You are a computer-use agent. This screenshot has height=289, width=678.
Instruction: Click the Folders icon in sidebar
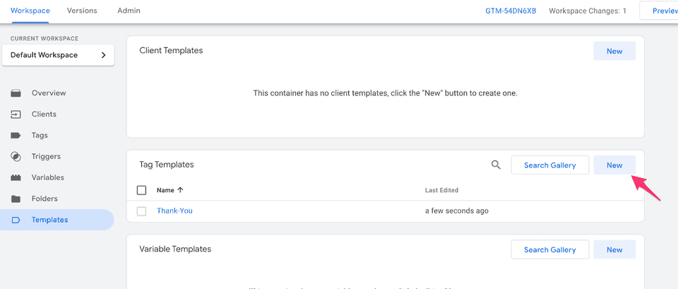16,199
